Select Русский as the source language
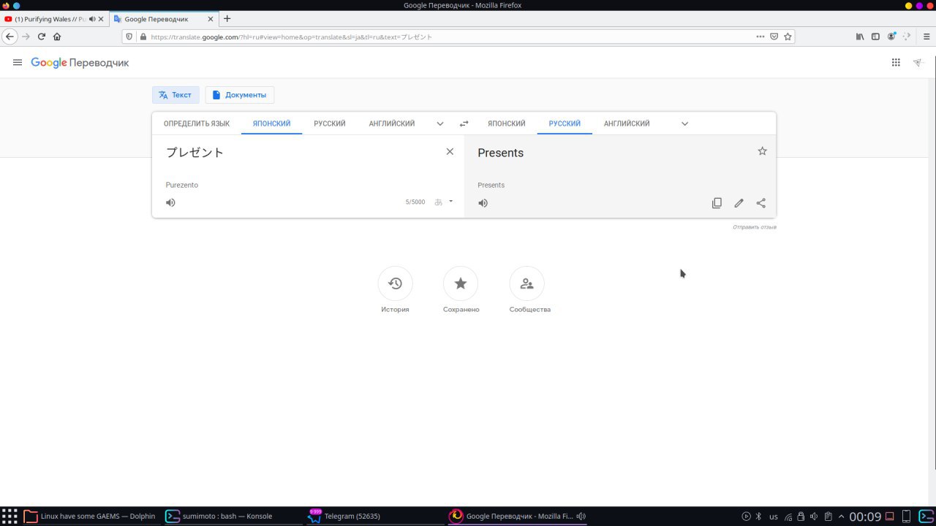Image resolution: width=936 pixels, height=526 pixels. (x=330, y=123)
